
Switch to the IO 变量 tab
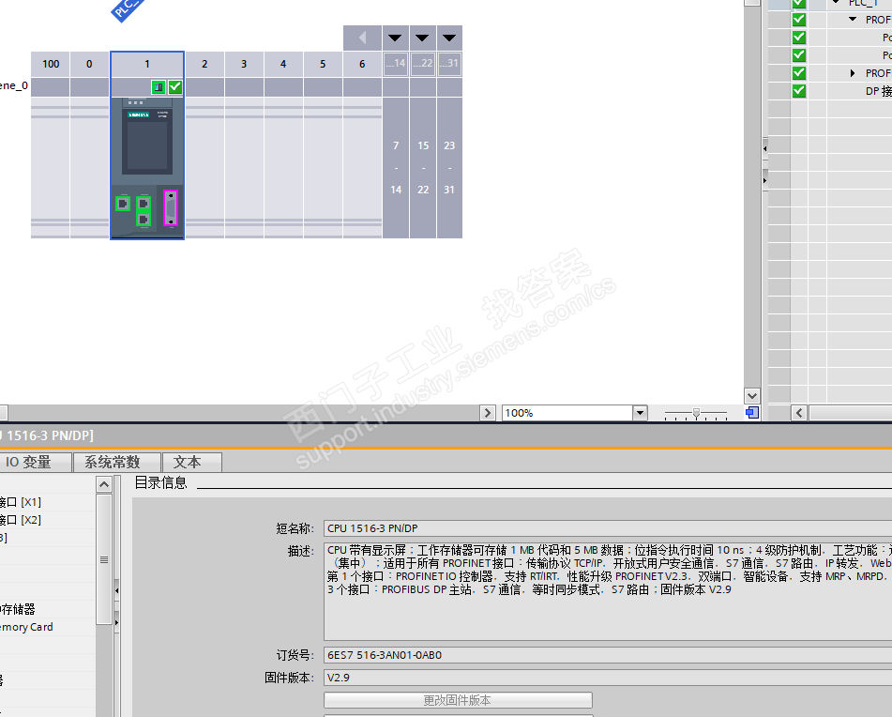[28, 462]
